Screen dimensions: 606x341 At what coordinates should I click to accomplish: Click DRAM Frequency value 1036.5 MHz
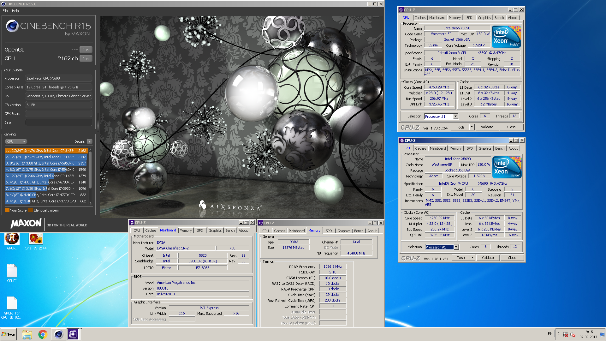[333, 266]
